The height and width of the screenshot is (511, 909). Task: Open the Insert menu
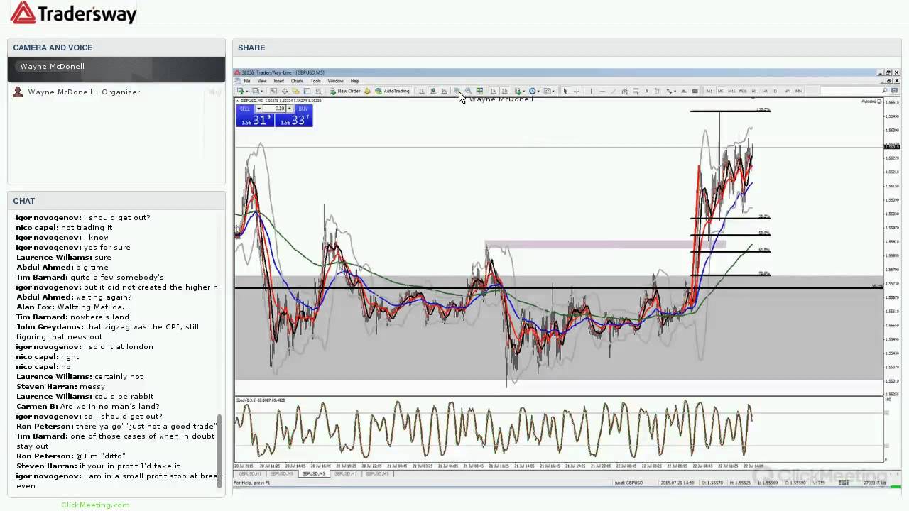(x=278, y=81)
